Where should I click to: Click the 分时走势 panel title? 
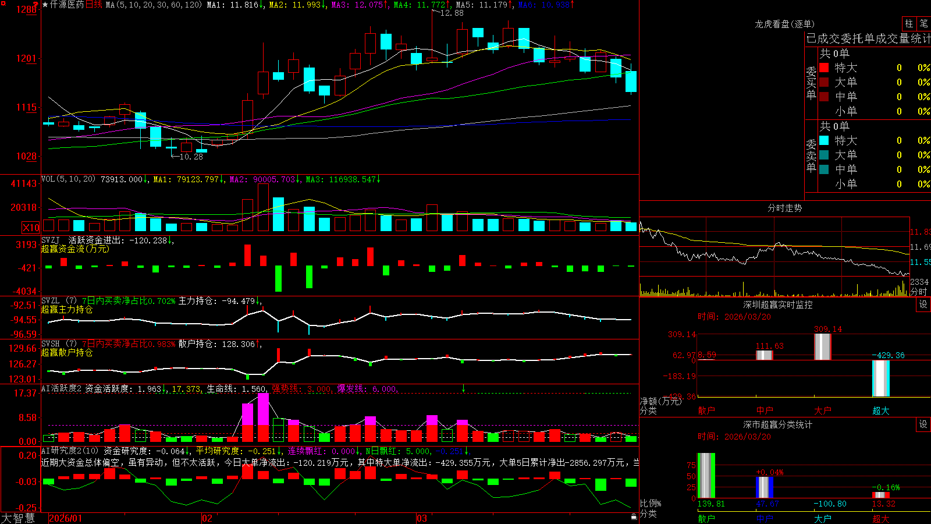click(785, 208)
